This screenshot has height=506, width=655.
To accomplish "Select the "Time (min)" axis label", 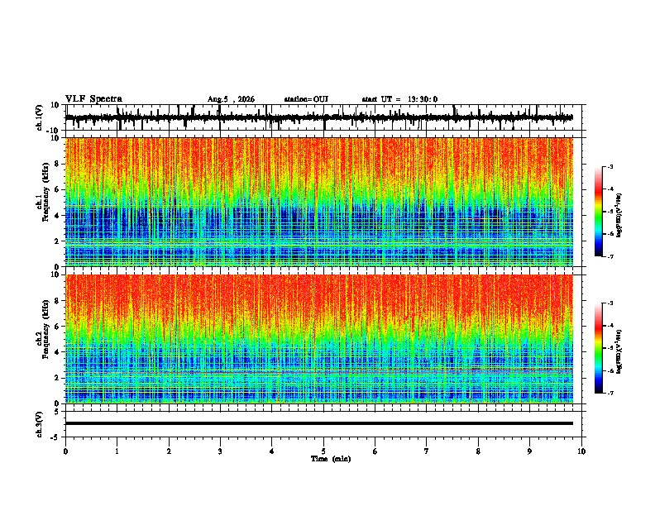I will pyautogui.click(x=331, y=459).
